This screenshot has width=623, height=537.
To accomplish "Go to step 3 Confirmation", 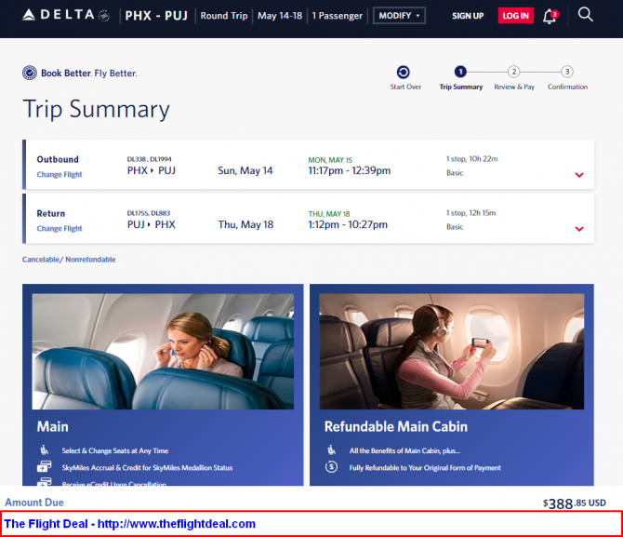I will pos(567,78).
